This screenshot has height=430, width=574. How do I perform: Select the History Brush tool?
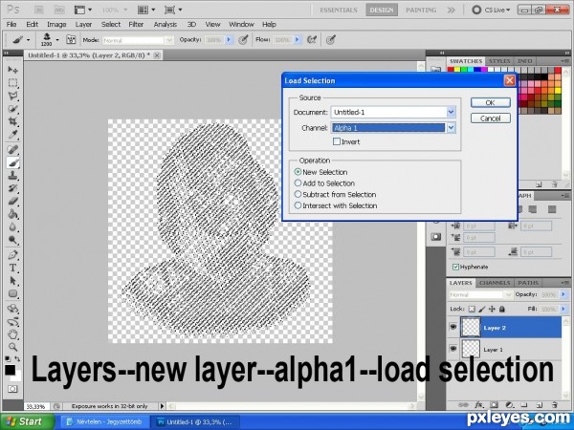pos(12,188)
